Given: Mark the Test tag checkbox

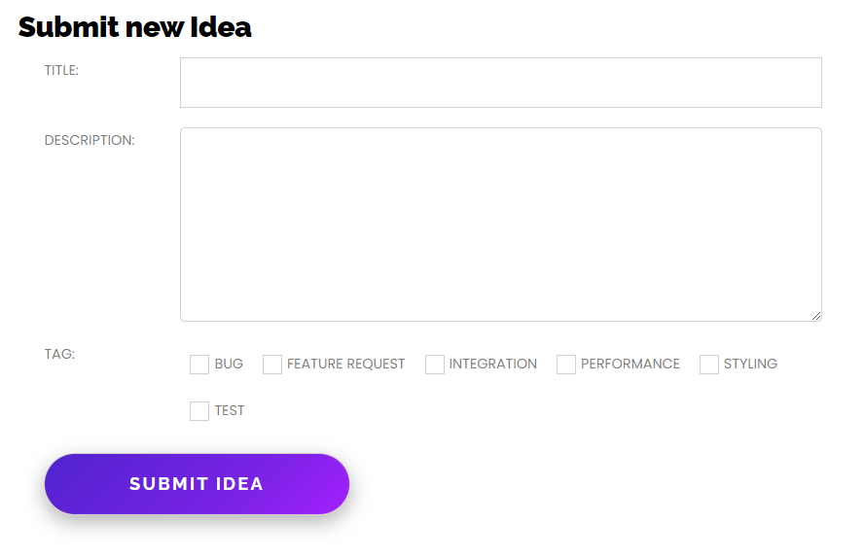Looking at the screenshot, I should tap(199, 411).
